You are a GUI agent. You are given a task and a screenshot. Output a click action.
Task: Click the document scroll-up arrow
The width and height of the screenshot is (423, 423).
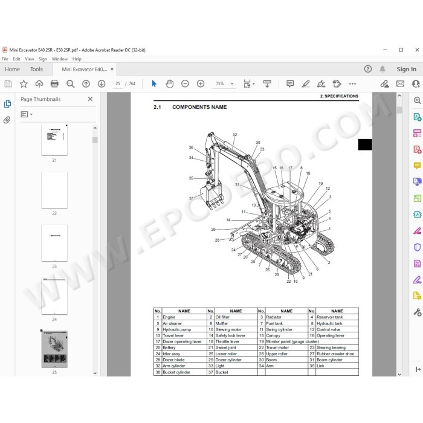tap(399, 95)
